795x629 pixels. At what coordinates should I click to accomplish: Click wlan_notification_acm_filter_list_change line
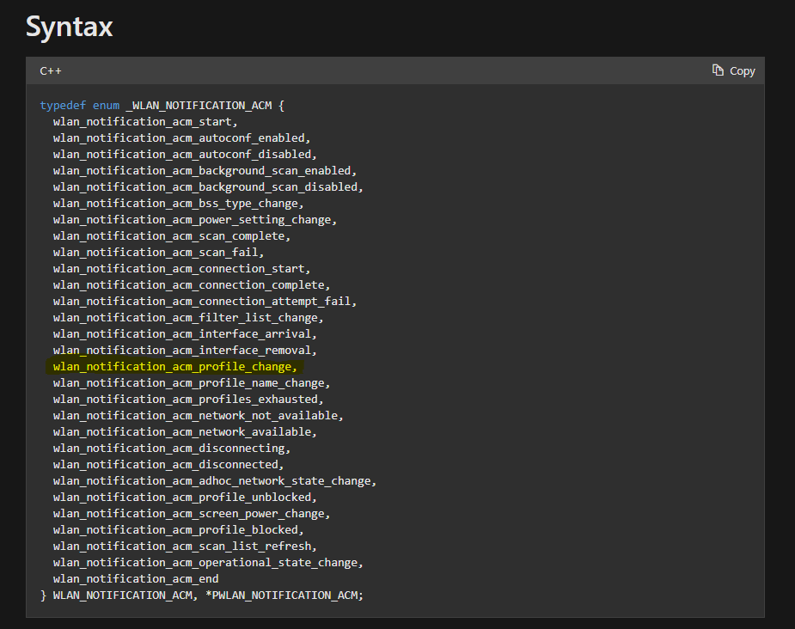[188, 317]
